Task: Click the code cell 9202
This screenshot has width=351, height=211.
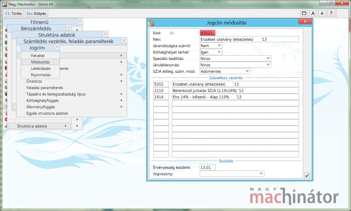Action: (x=161, y=84)
